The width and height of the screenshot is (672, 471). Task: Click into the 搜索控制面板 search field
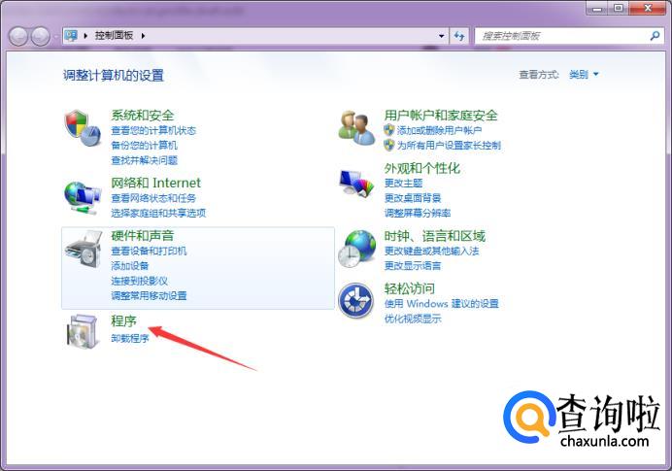[x=561, y=36]
